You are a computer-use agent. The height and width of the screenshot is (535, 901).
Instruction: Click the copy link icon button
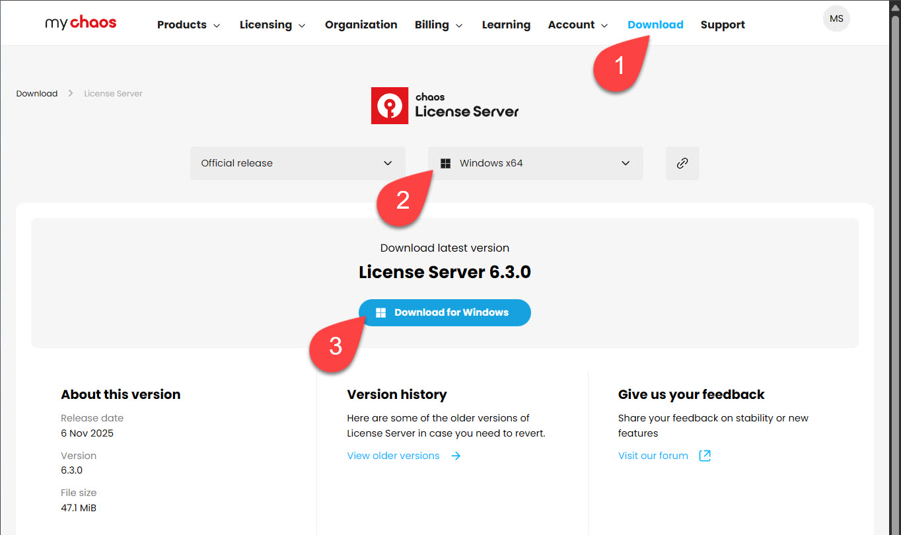point(682,163)
